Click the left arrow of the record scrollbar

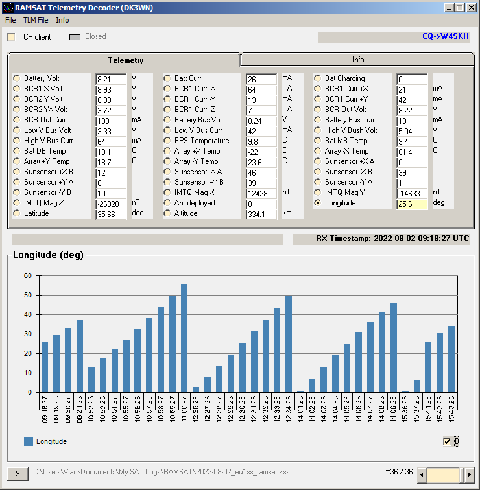click(422, 474)
